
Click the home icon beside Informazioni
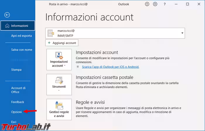click(7, 26)
